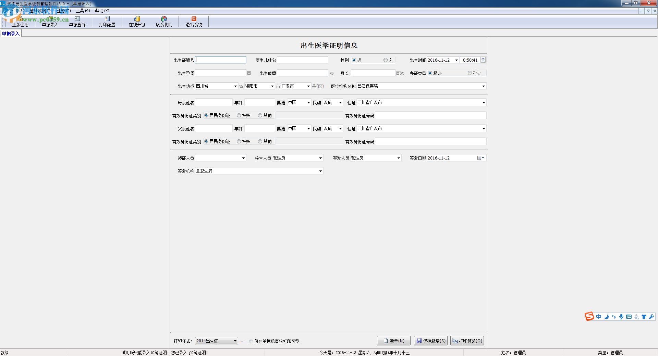This screenshot has width=658, height=356.
Task: Toggle Chinese/English mode 中 icon
Action: [599, 317]
